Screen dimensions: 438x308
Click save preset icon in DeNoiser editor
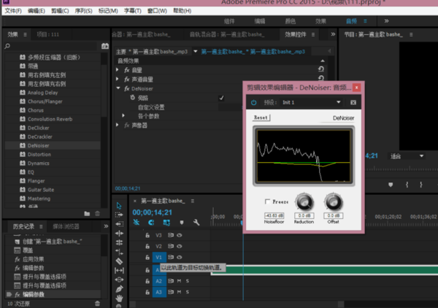(353, 102)
